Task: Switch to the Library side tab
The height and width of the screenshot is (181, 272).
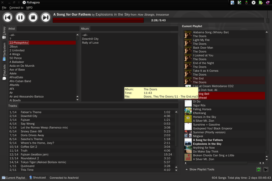Action: click(4, 32)
